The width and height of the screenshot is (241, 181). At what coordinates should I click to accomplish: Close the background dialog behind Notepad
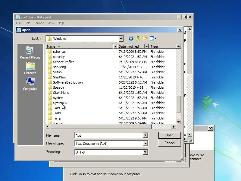click(210, 128)
